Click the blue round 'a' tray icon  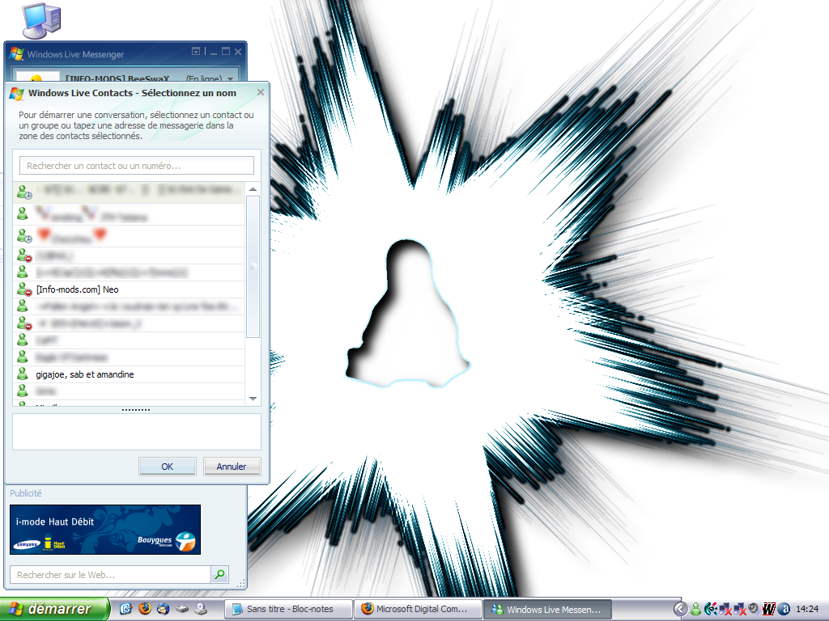pos(784,610)
